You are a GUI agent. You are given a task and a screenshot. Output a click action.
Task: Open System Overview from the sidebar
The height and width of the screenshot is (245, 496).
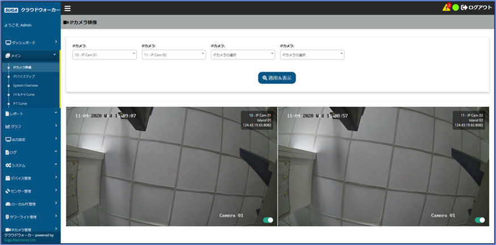(26, 85)
